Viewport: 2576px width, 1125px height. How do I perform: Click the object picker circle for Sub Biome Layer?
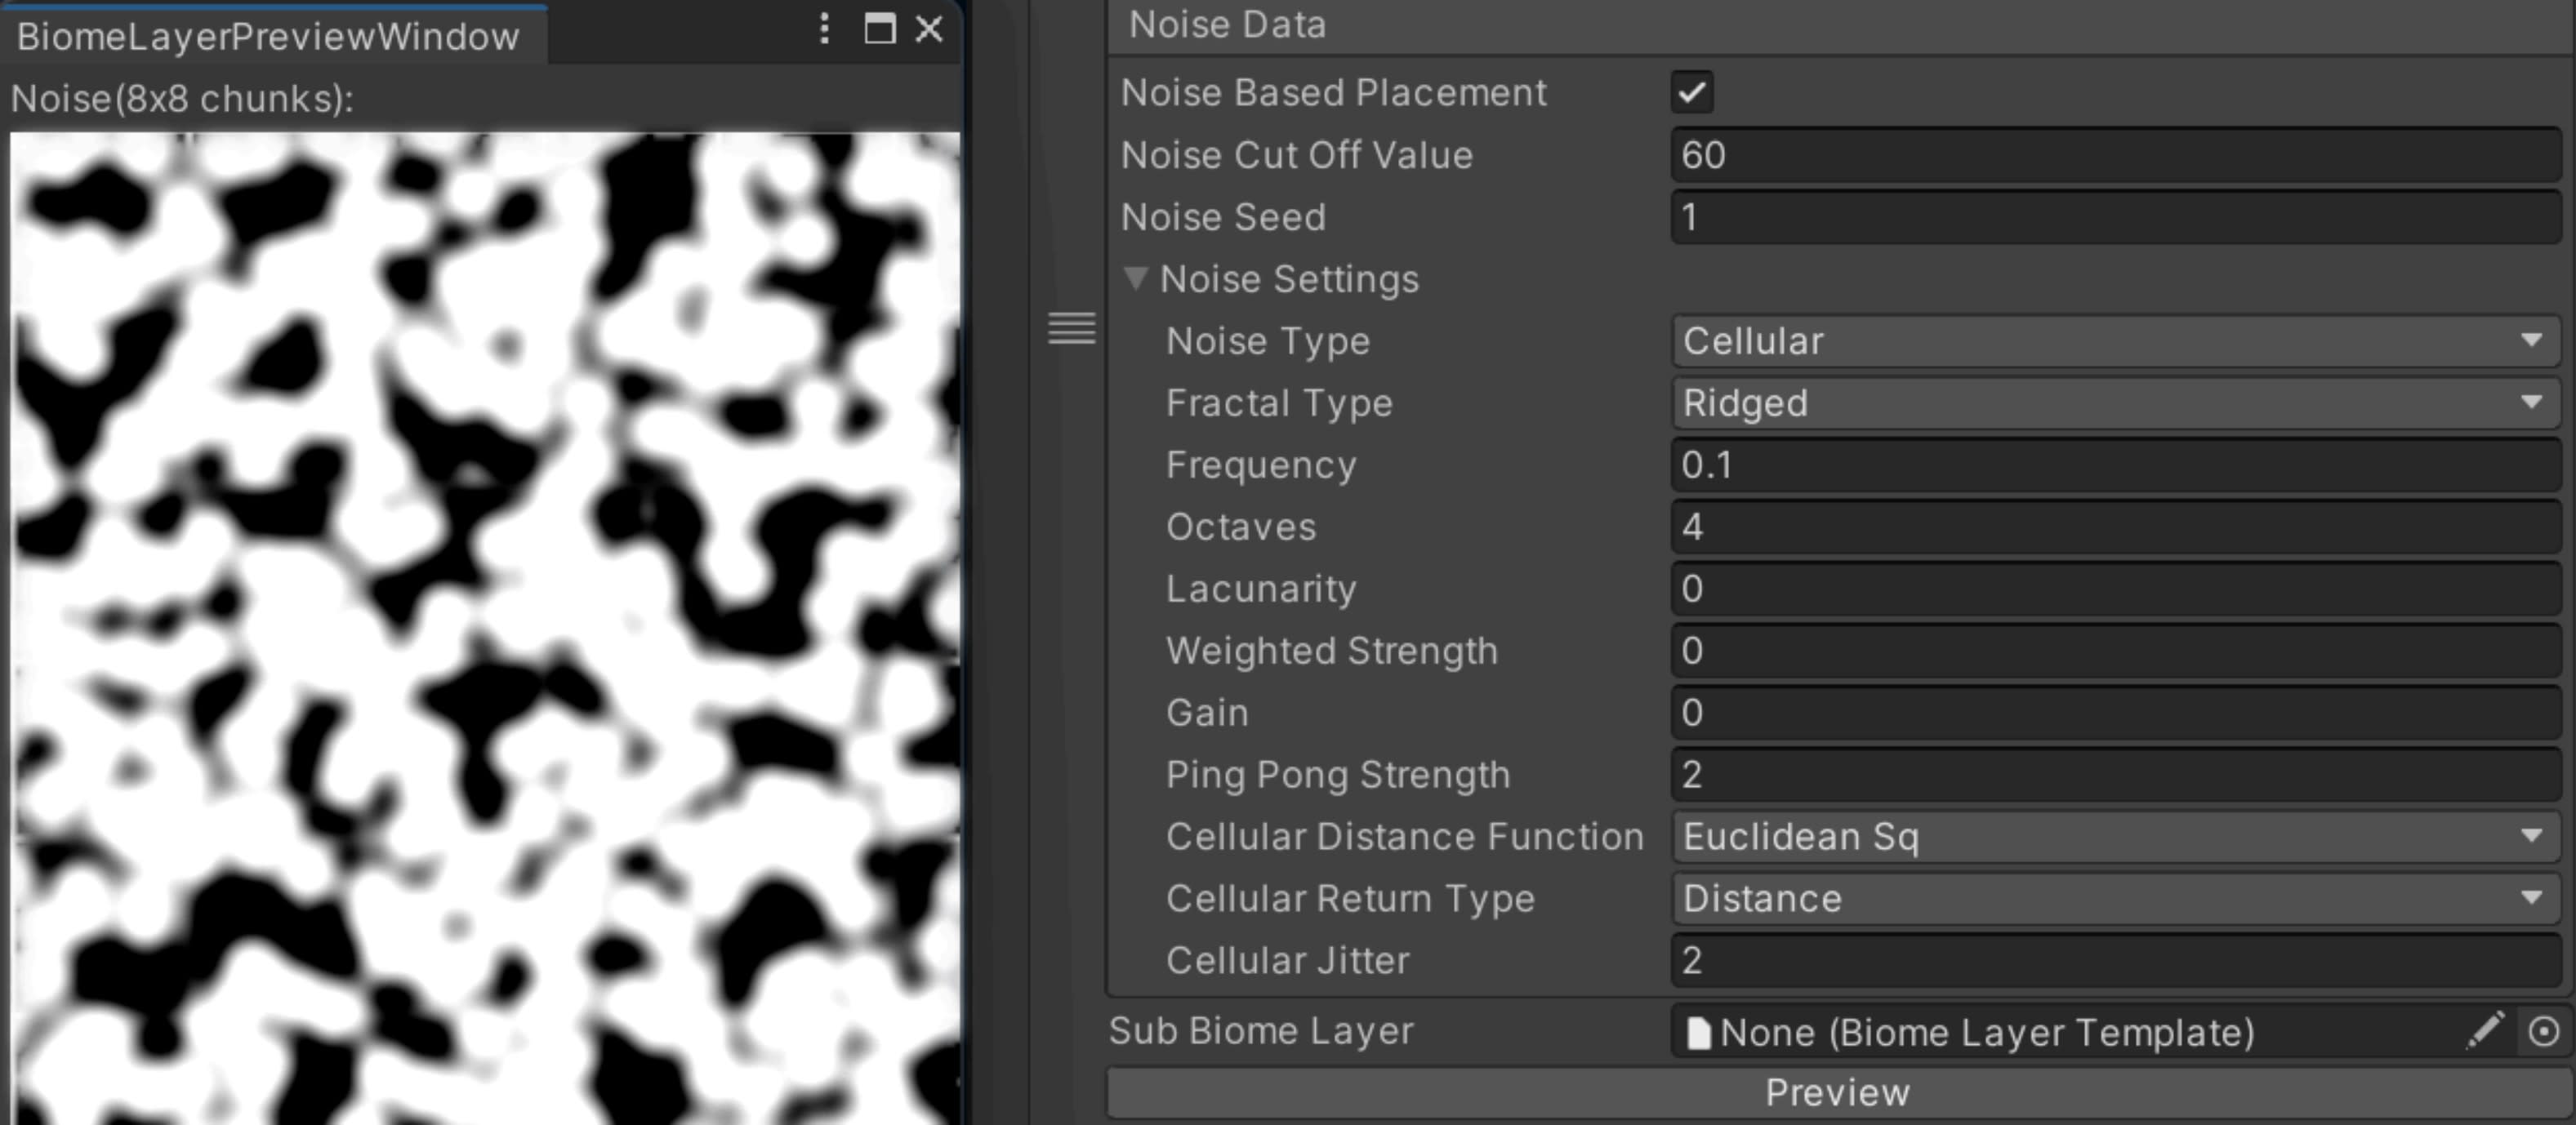[x=2543, y=1031]
